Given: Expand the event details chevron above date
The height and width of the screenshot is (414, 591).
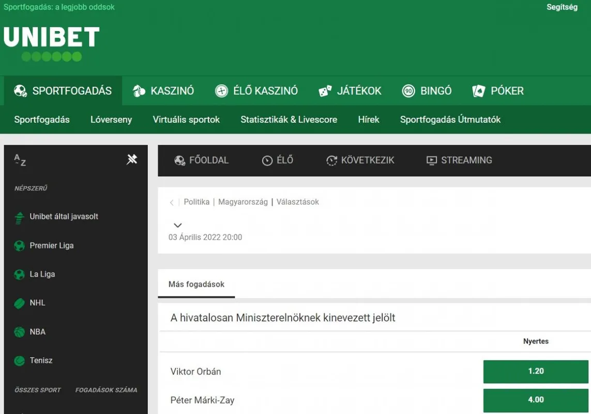Looking at the screenshot, I should pos(177,225).
